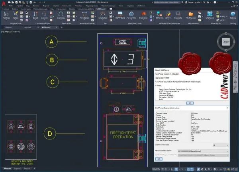Click the Inquiry tool in More Option
The height and width of the screenshot is (172, 239).
(x=222, y=16)
